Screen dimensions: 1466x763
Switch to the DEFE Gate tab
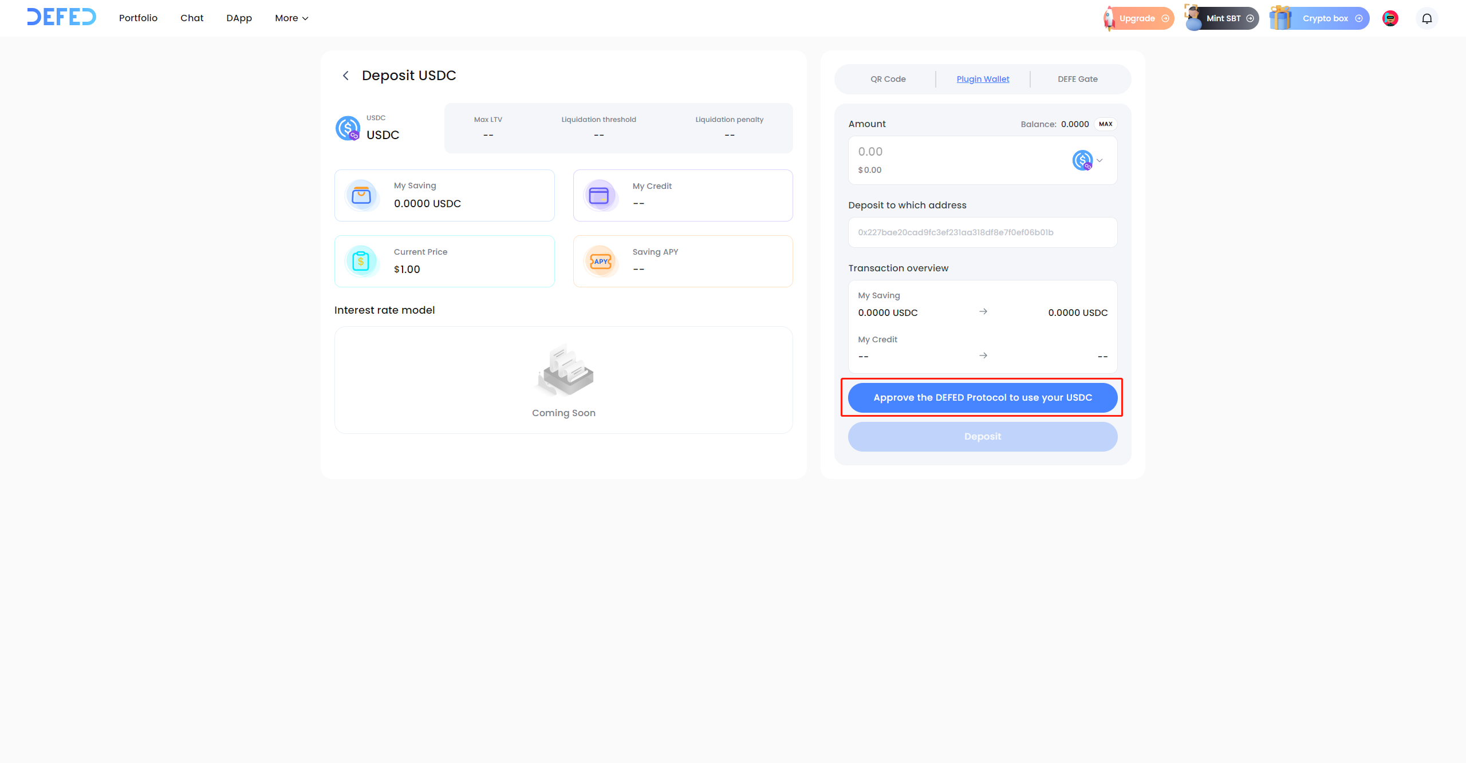(x=1077, y=79)
